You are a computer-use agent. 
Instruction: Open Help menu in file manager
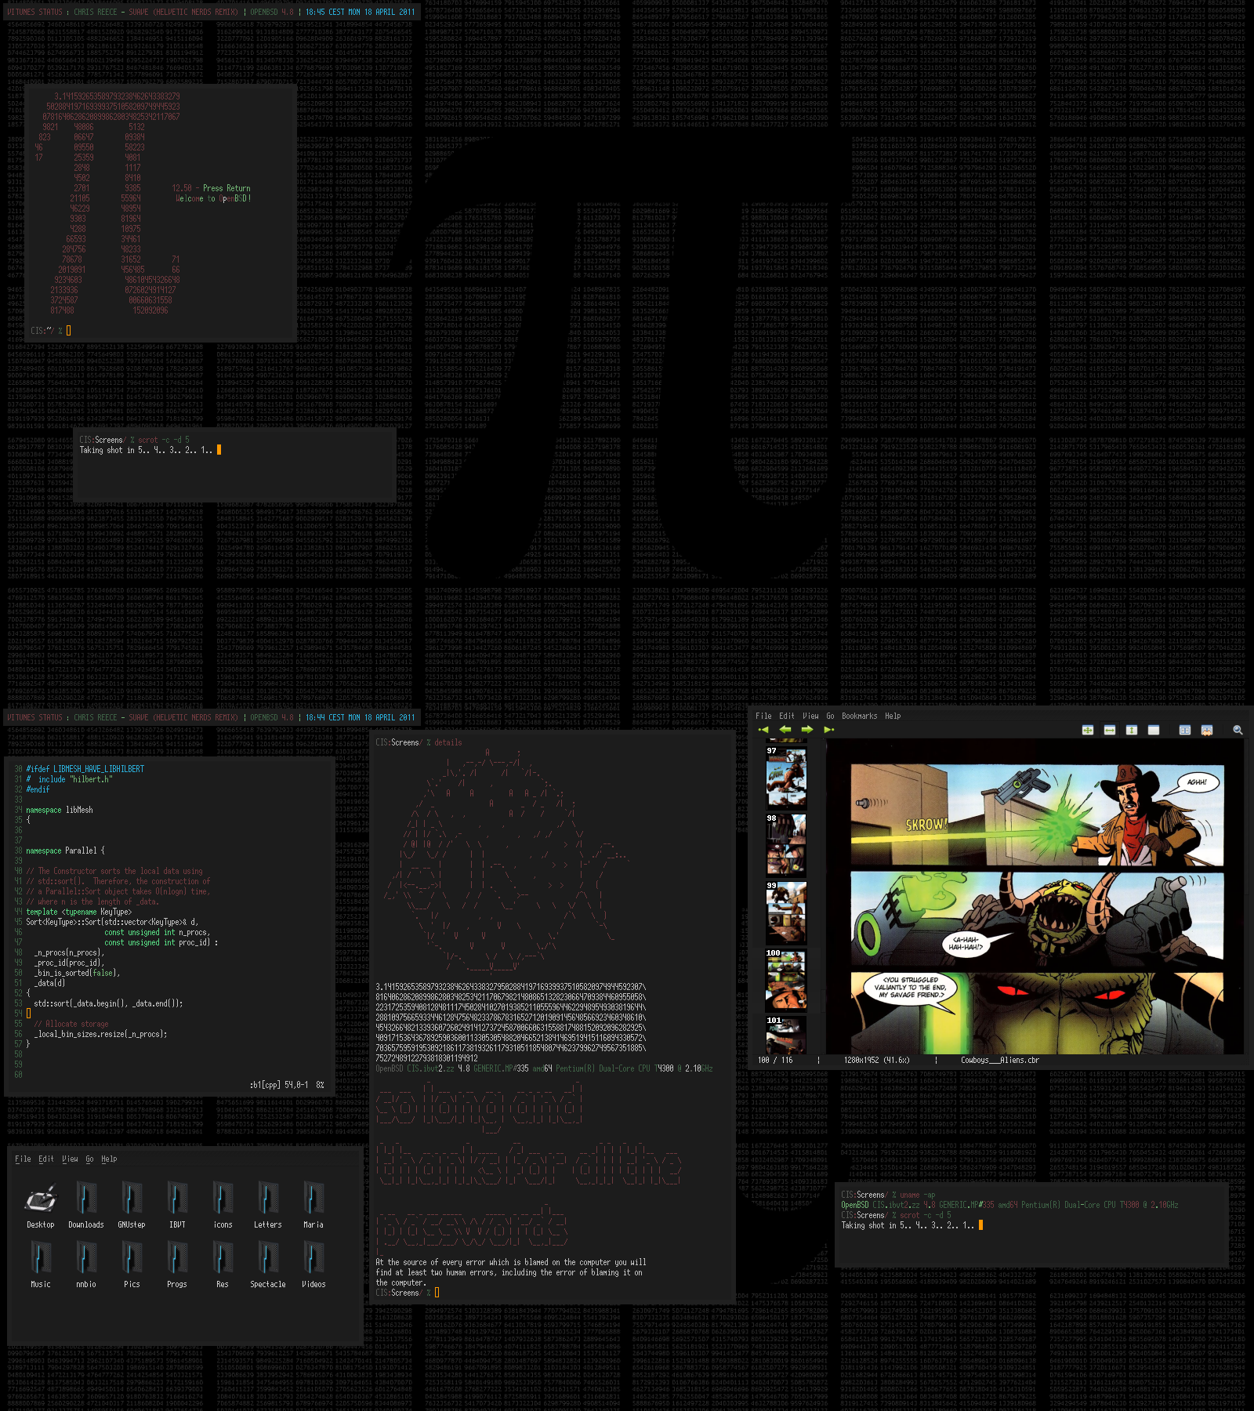pyautogui.click(x=109, y=1159)
